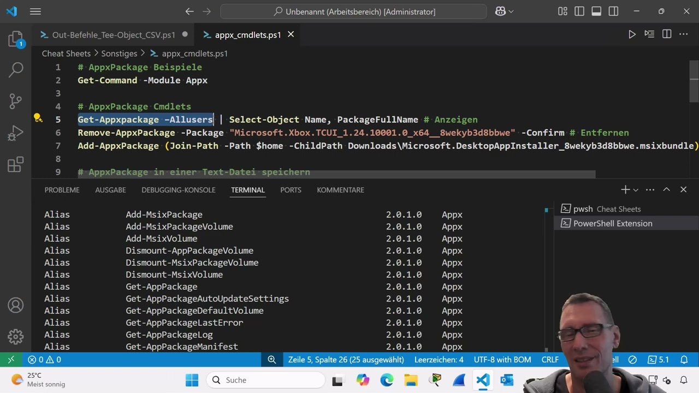Screen dimensions: 699x393
Task: Open the new terminal profile dropdown chevron
Action: [636, 190]
